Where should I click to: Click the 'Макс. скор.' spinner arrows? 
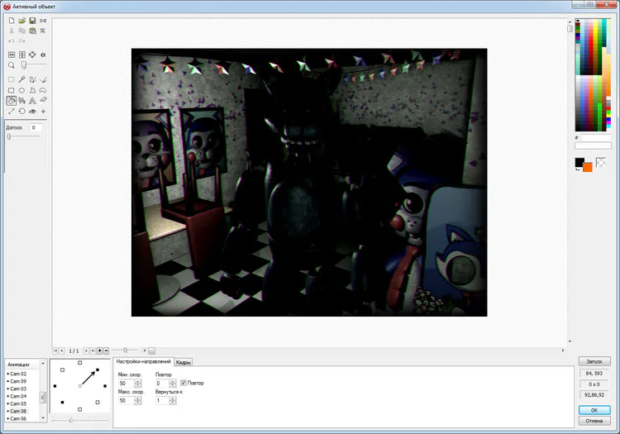137,400
